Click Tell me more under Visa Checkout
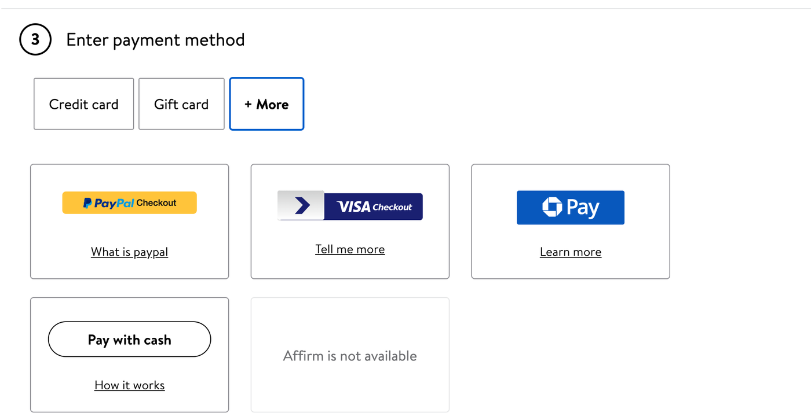The width and height of the screenshot is (811, 413). [350, 249]
